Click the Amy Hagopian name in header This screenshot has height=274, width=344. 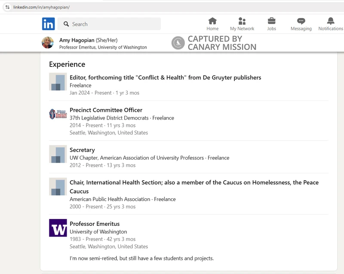tap(77, 40)
